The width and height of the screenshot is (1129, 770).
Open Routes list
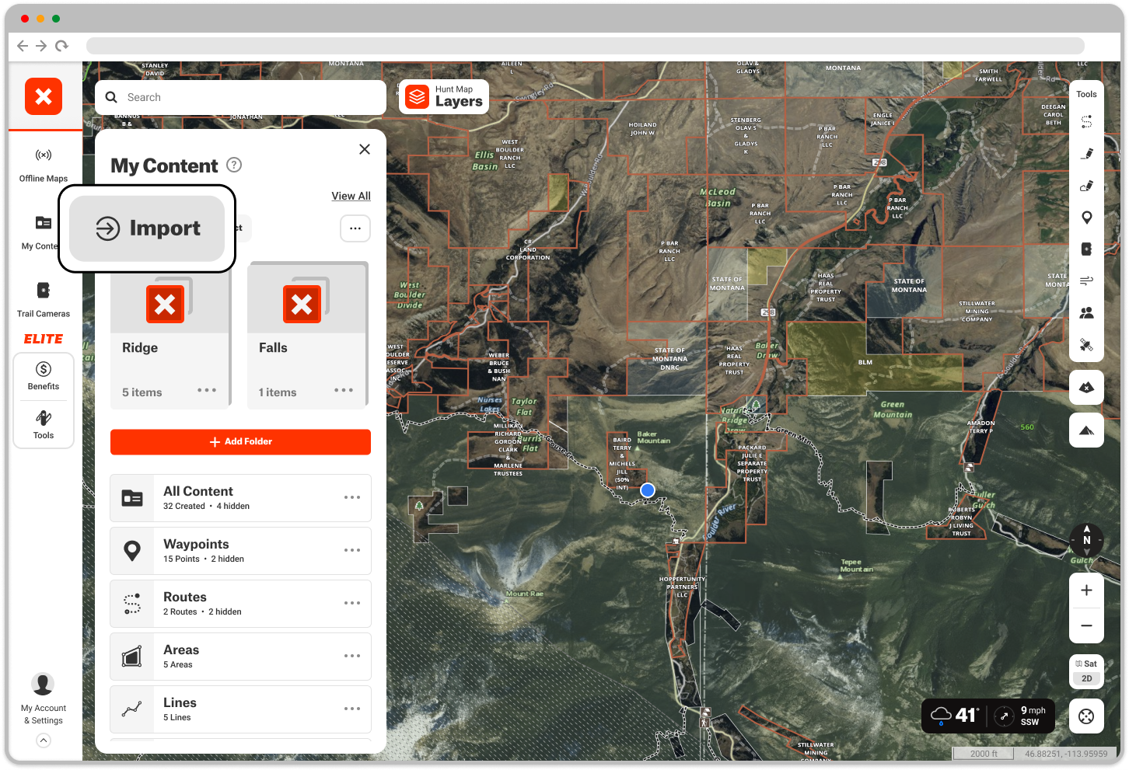point(240,604)
